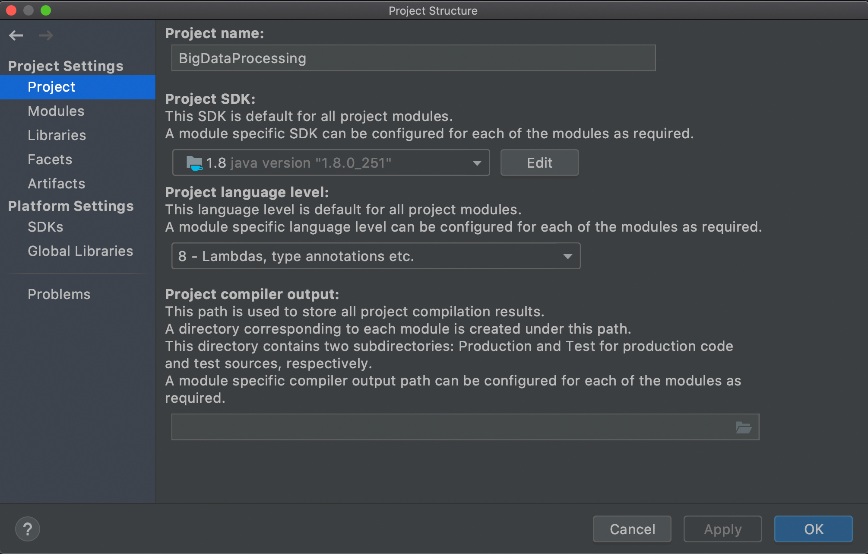Select Modules in Project Settings
Image resolution: width=868 pixels, height=554 pixels.
(x=56, y=111)
